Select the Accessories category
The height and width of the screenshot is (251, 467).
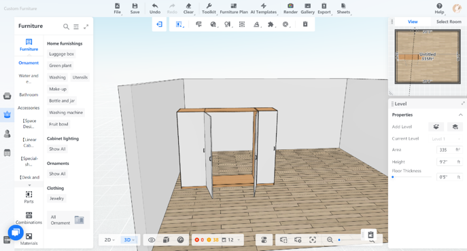29,108
